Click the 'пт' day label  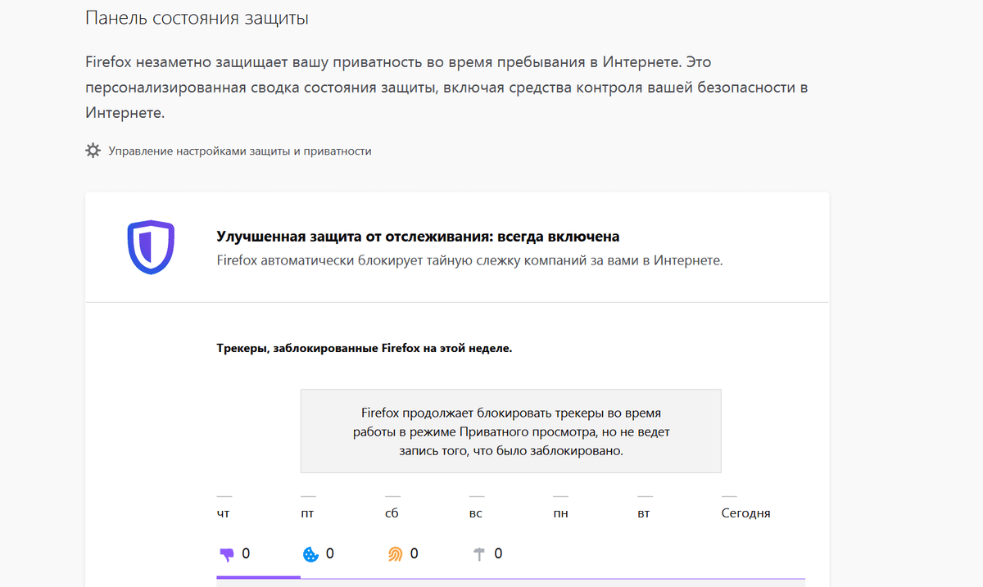click(x=307, y=514)
